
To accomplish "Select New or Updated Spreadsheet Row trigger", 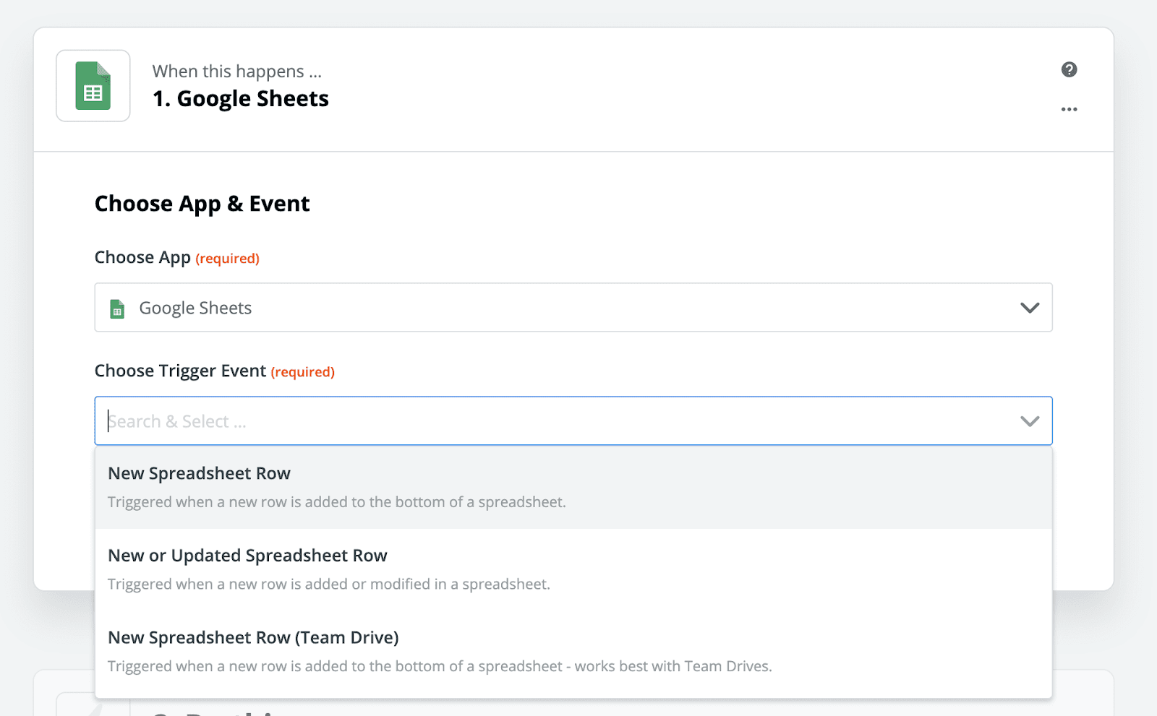I will coord(573,569).
